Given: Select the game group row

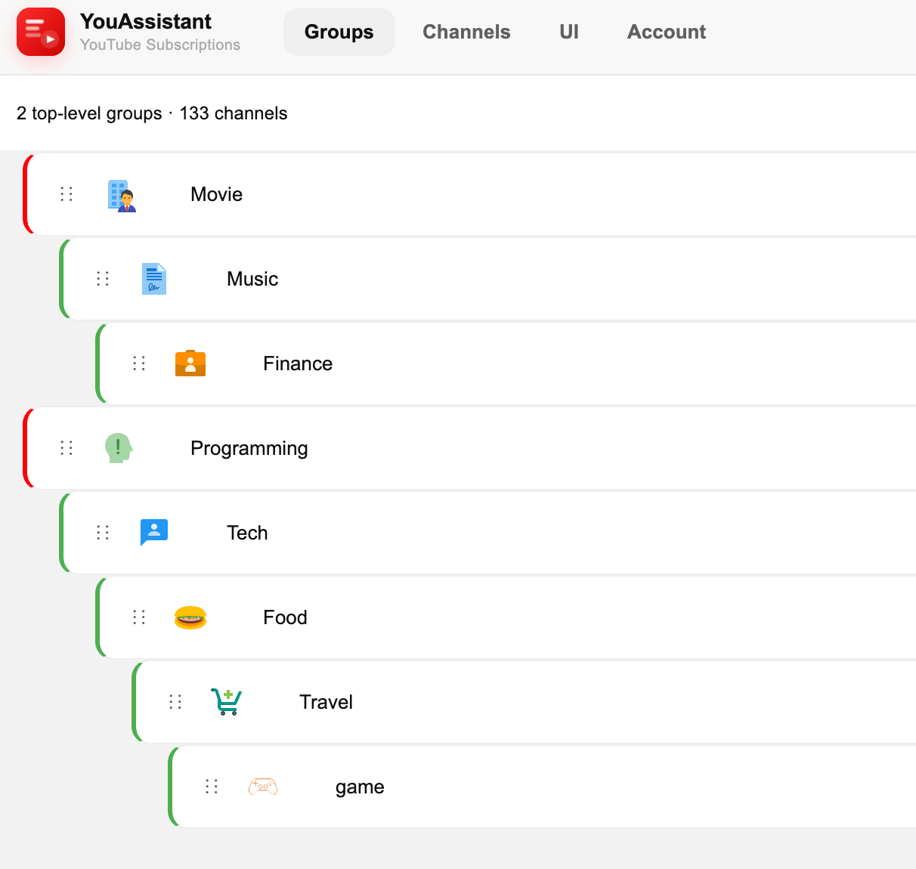Looking at the screenshot, I should pyautogui.click(x=542, y=787).
